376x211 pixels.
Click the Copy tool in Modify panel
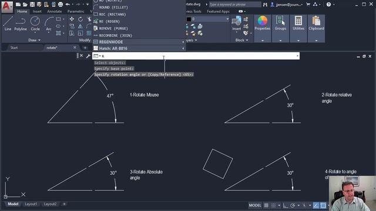72,26
